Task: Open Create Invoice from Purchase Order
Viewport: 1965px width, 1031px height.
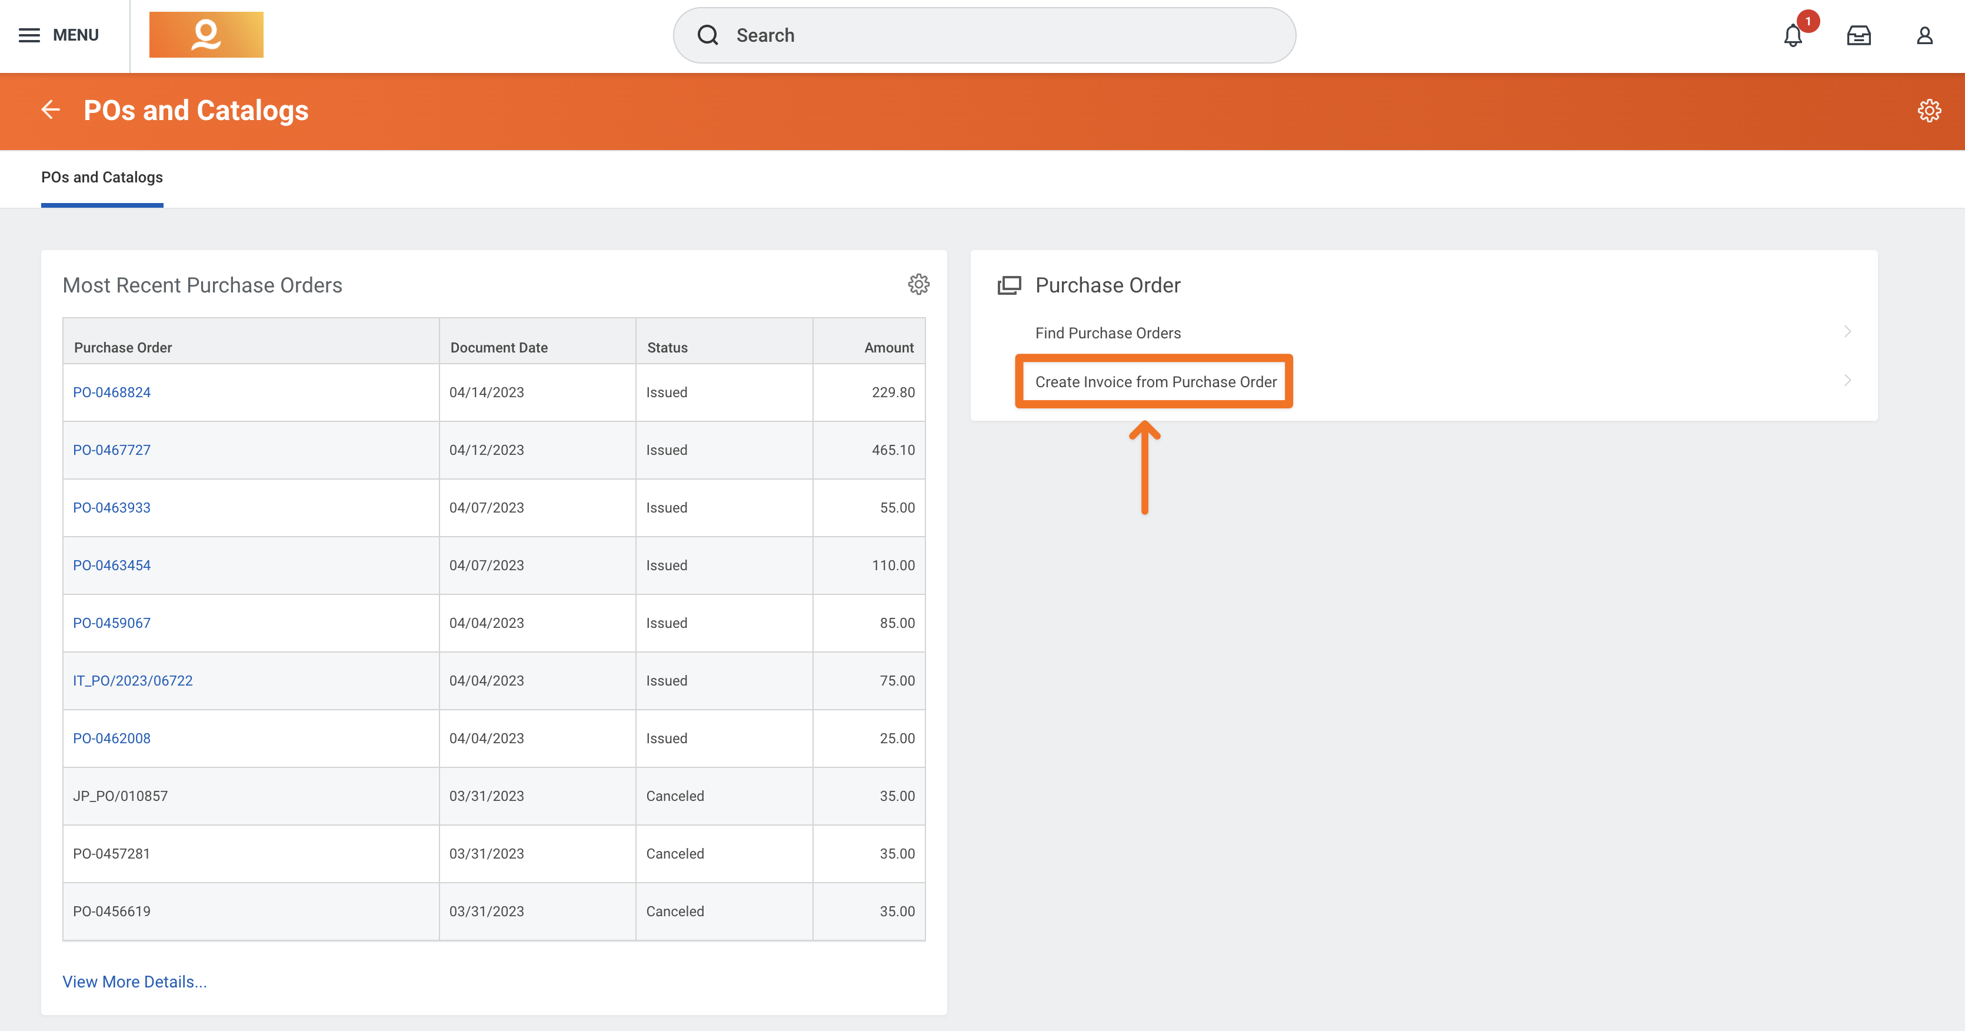Action: (x=1155, y=381)
